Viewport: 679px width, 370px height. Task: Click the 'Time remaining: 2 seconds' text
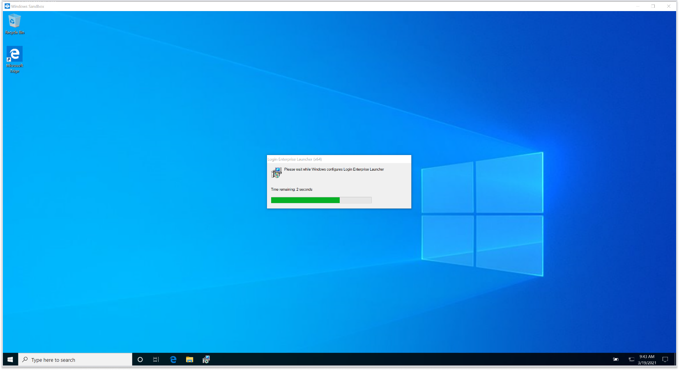(292, 190)
